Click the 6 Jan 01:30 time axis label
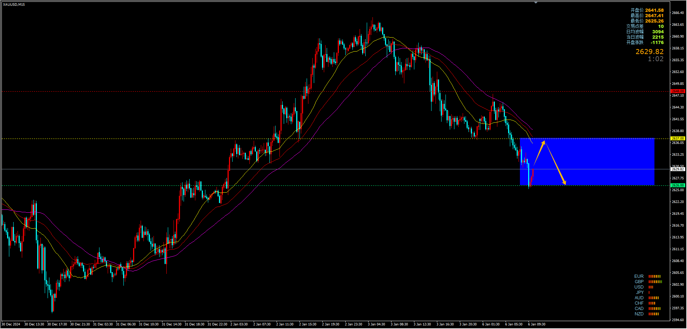This screenshot has height=329, width=687. [491, 324]
